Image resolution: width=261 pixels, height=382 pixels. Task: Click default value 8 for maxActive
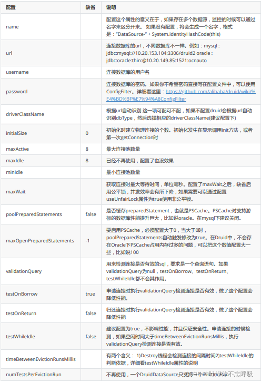point(87,149)
